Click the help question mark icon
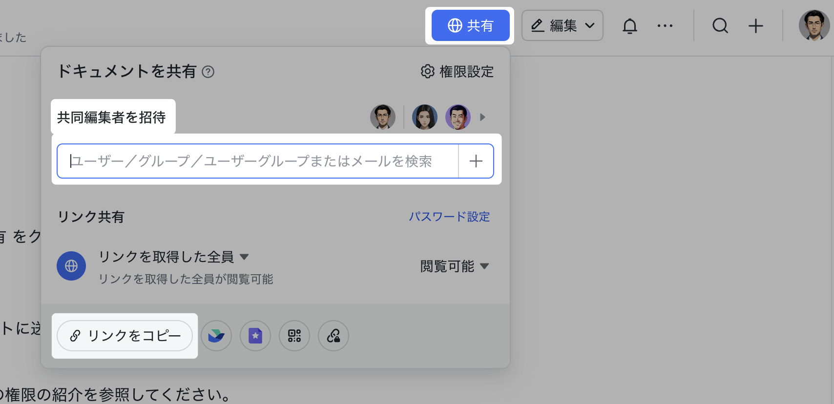 pos(208,72)
